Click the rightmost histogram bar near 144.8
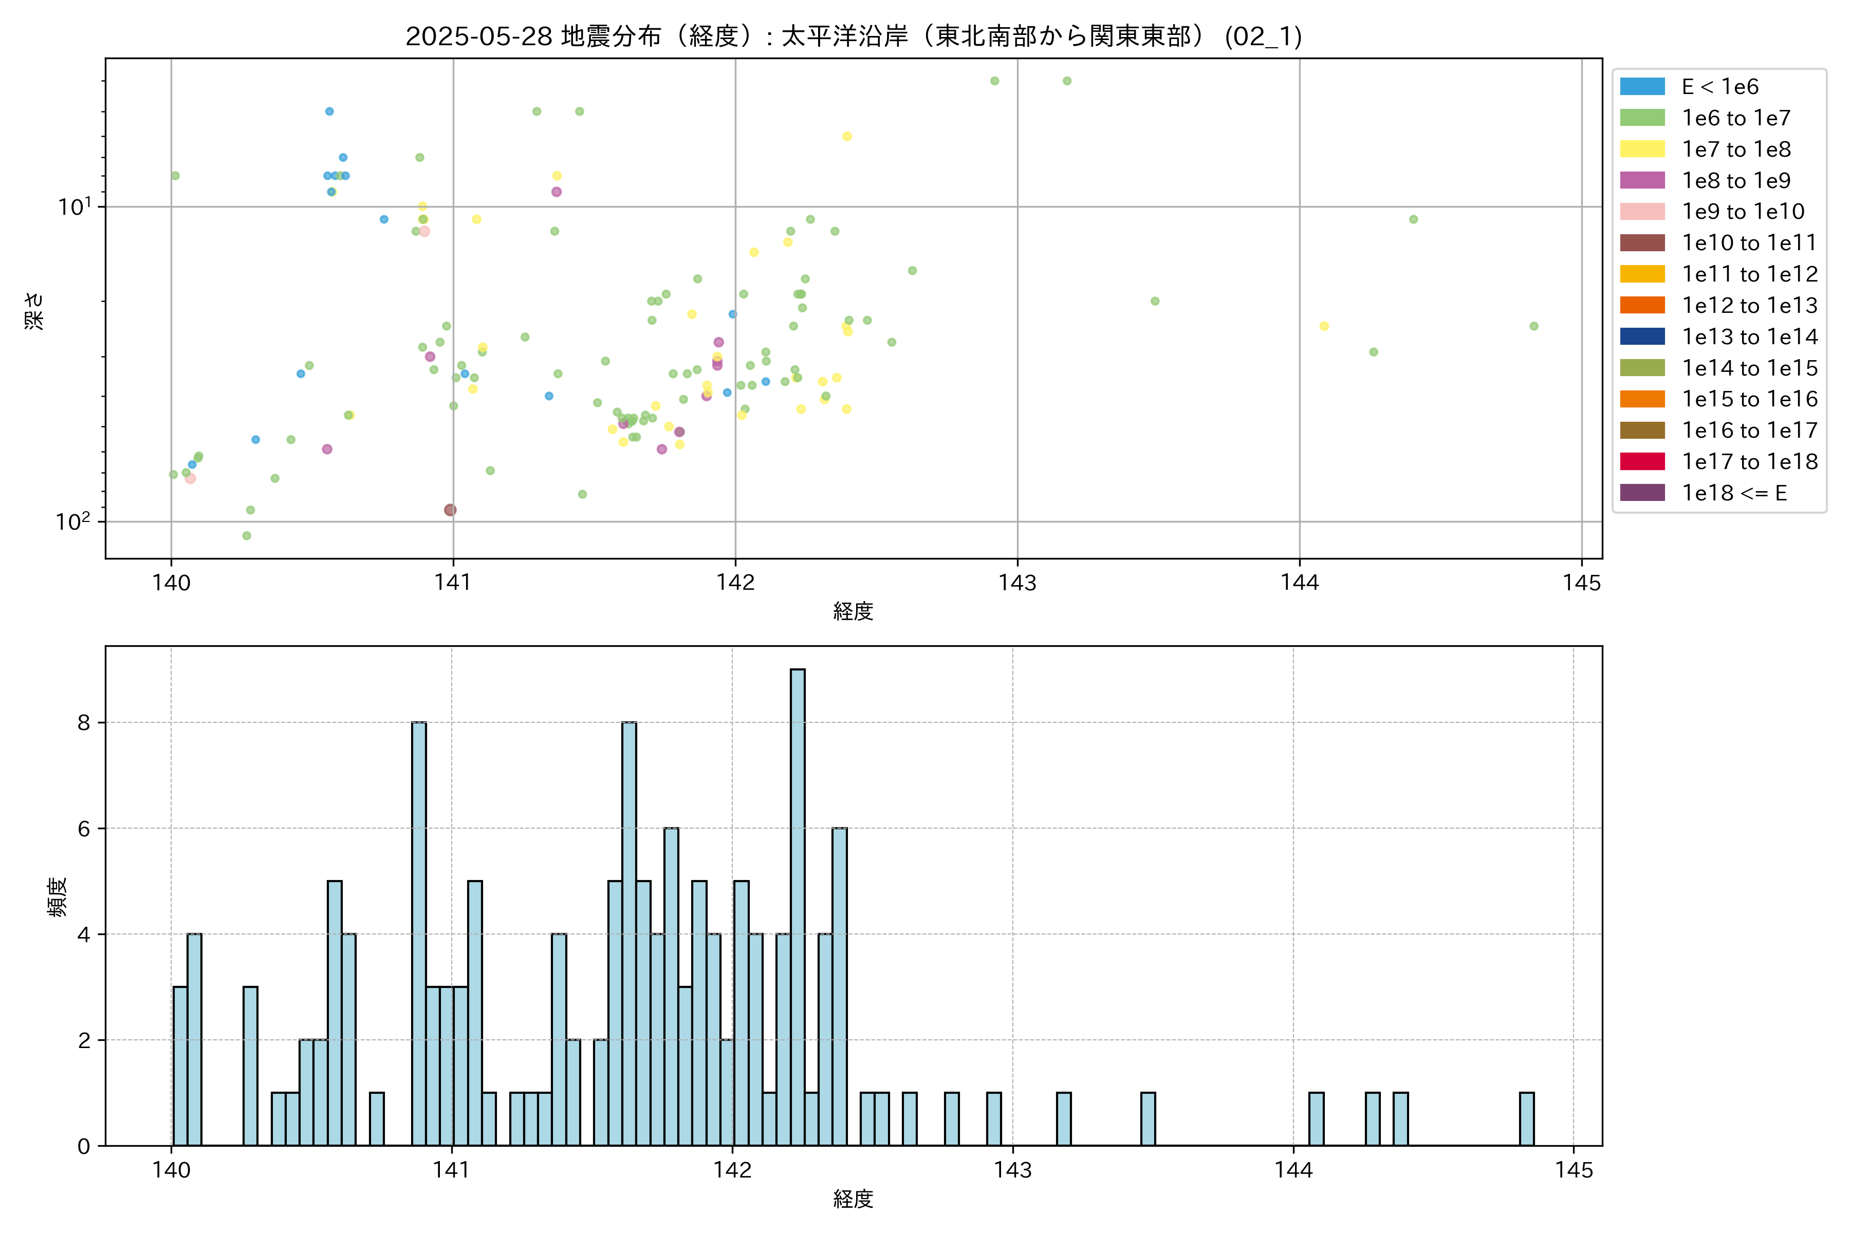 coord(1527,1118)
